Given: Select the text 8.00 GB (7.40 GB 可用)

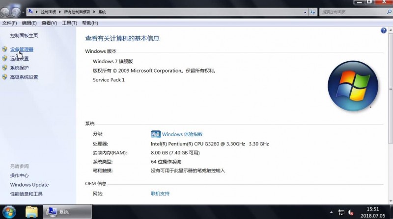Looking at the screenshot, I should pyautogui.click(x=175, y=153).
